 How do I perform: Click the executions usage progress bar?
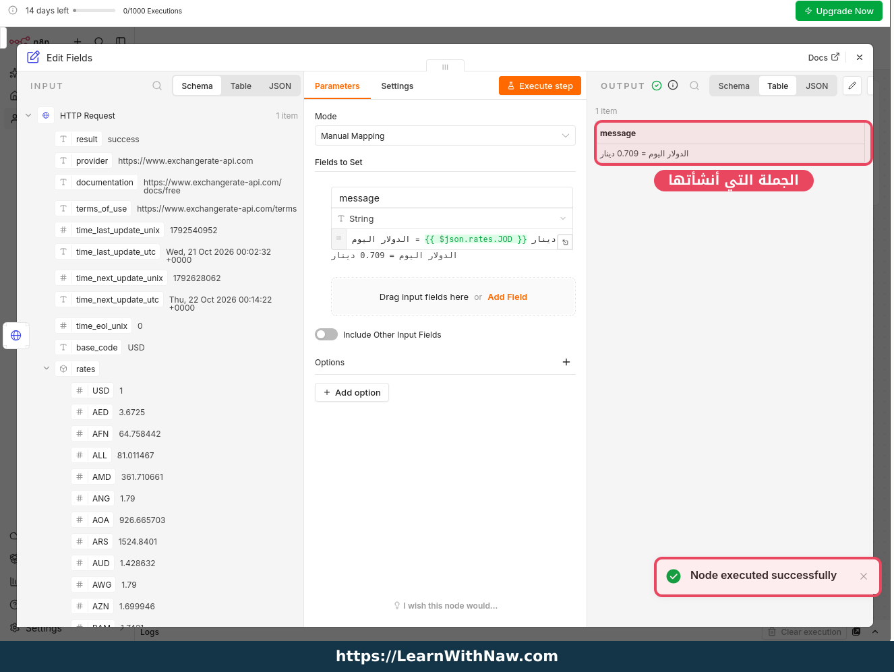point(94,11)
